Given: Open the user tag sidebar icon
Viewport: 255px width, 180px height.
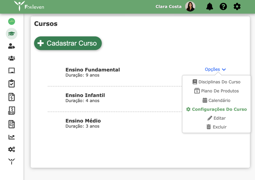Looking at the screenshot, I should tap(12, 46).
